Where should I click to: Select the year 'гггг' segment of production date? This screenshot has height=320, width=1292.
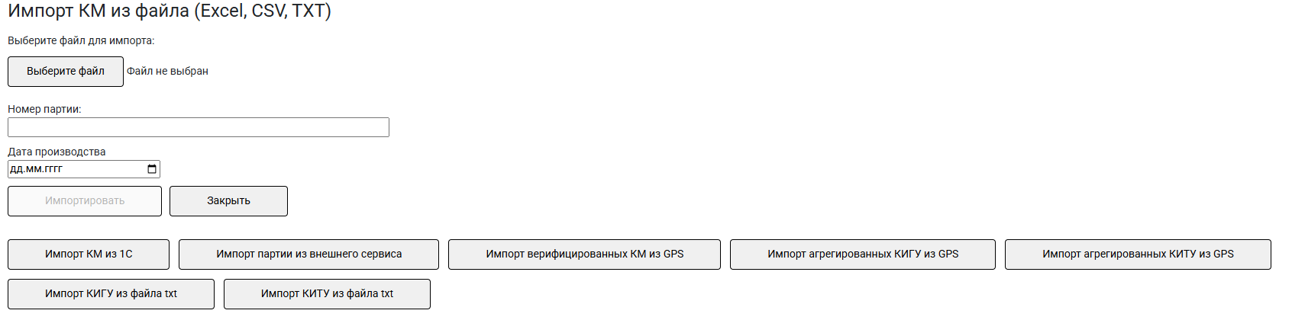(53, 169)
